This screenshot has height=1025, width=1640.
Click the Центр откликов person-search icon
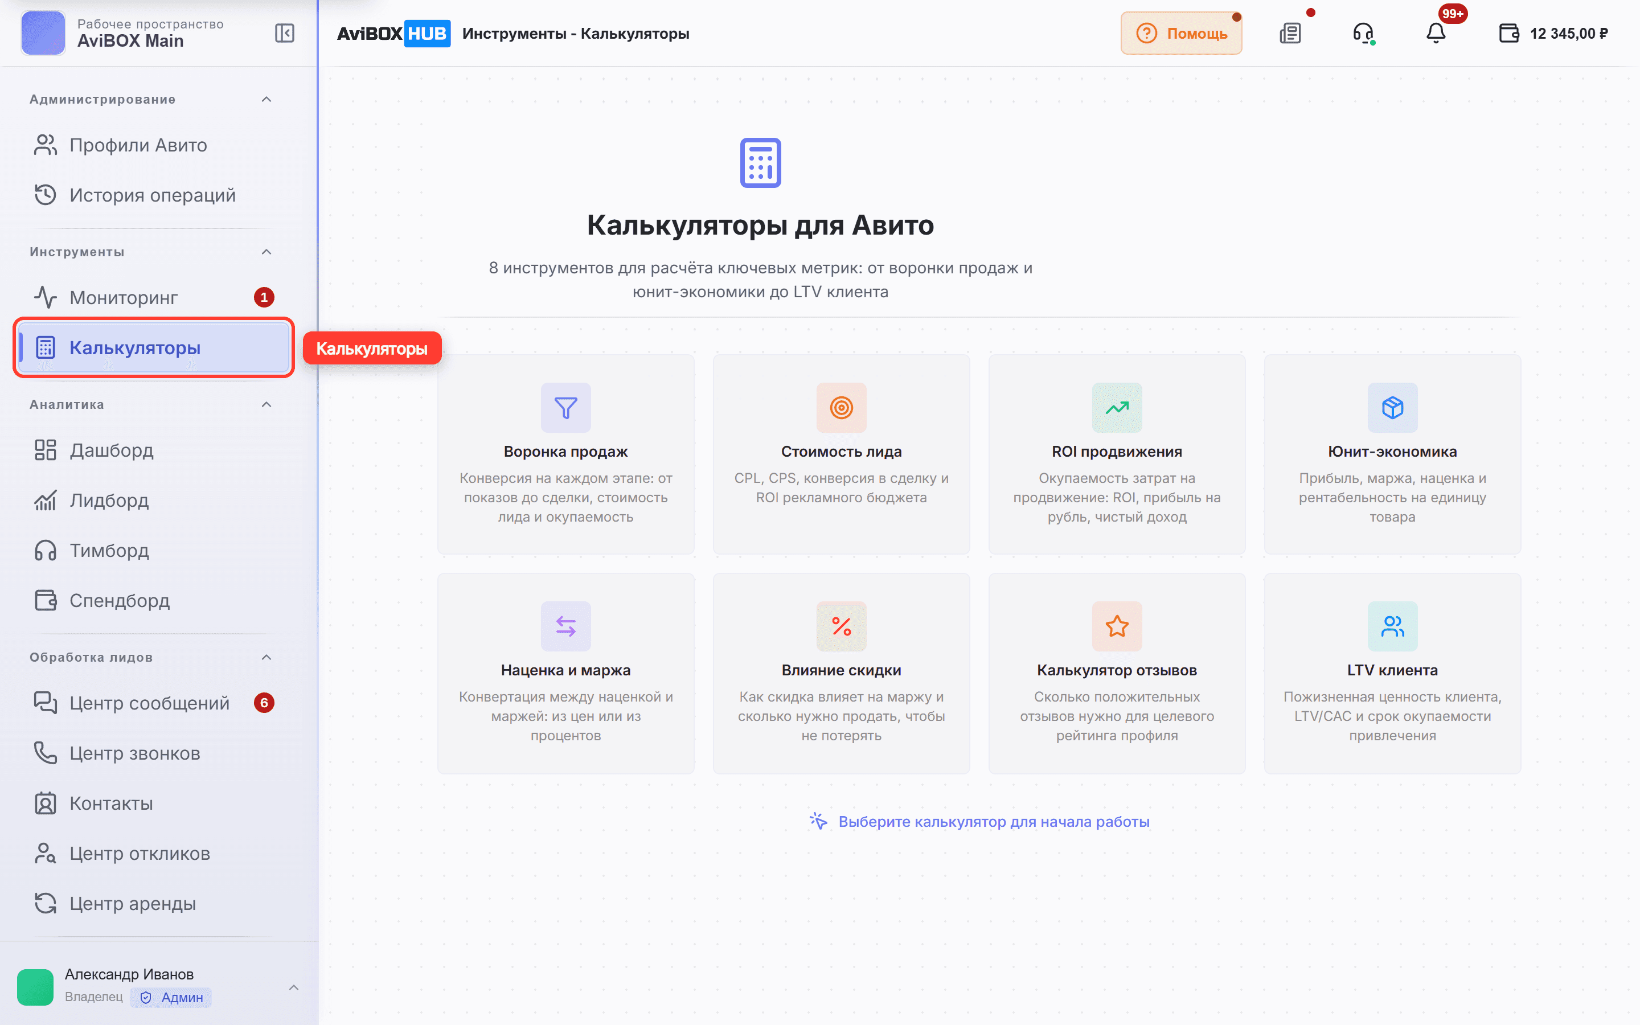pos(46,854)
